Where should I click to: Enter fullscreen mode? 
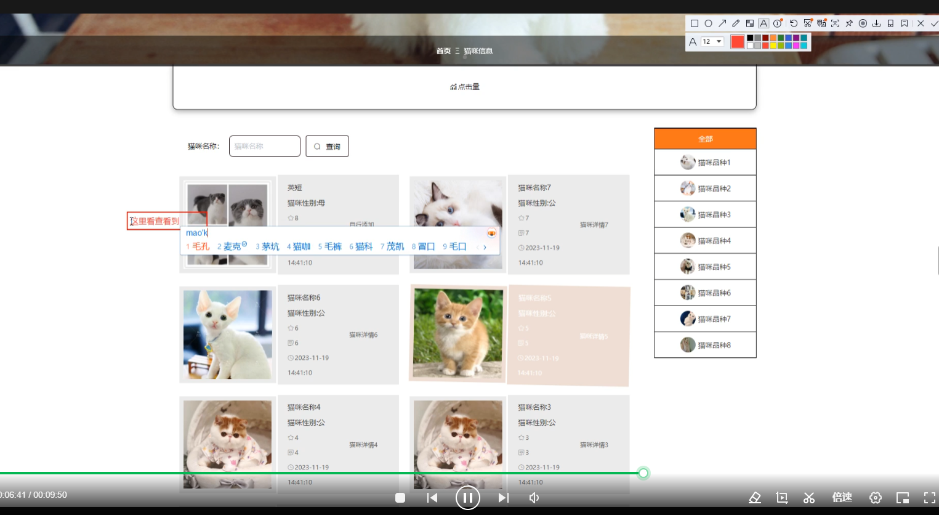(930, 498)
